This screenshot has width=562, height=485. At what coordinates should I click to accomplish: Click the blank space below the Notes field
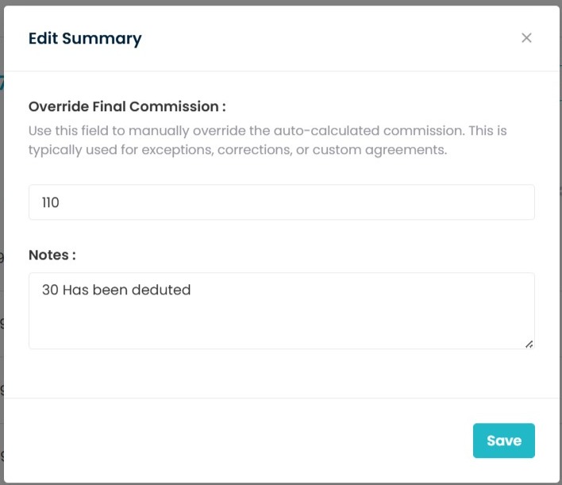click(x=281, y=373)
